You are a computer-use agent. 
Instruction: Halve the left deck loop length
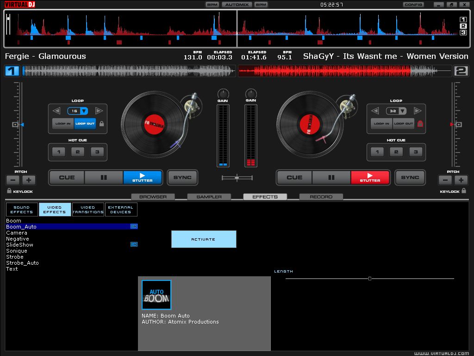pyautogui.click(x=56, y=111)
